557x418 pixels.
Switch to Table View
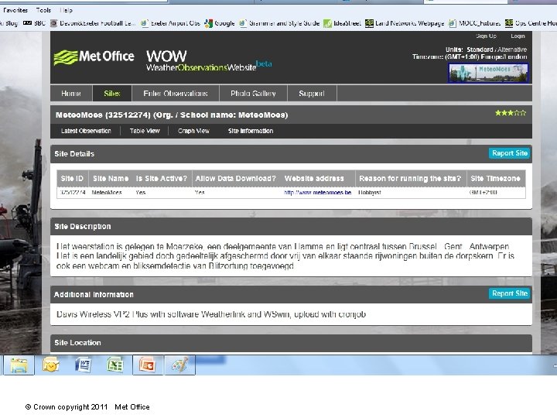point(145,131)
